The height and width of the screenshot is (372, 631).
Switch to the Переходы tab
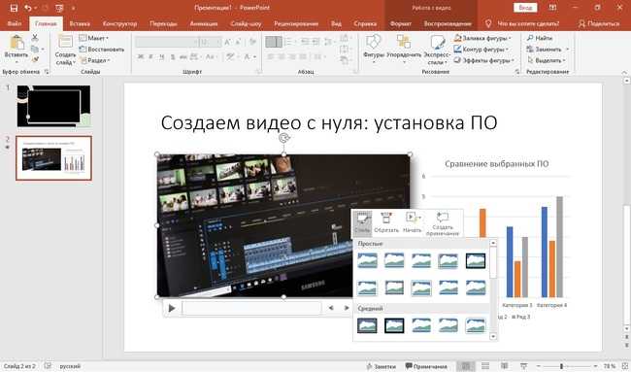click(x=163, y=23)
